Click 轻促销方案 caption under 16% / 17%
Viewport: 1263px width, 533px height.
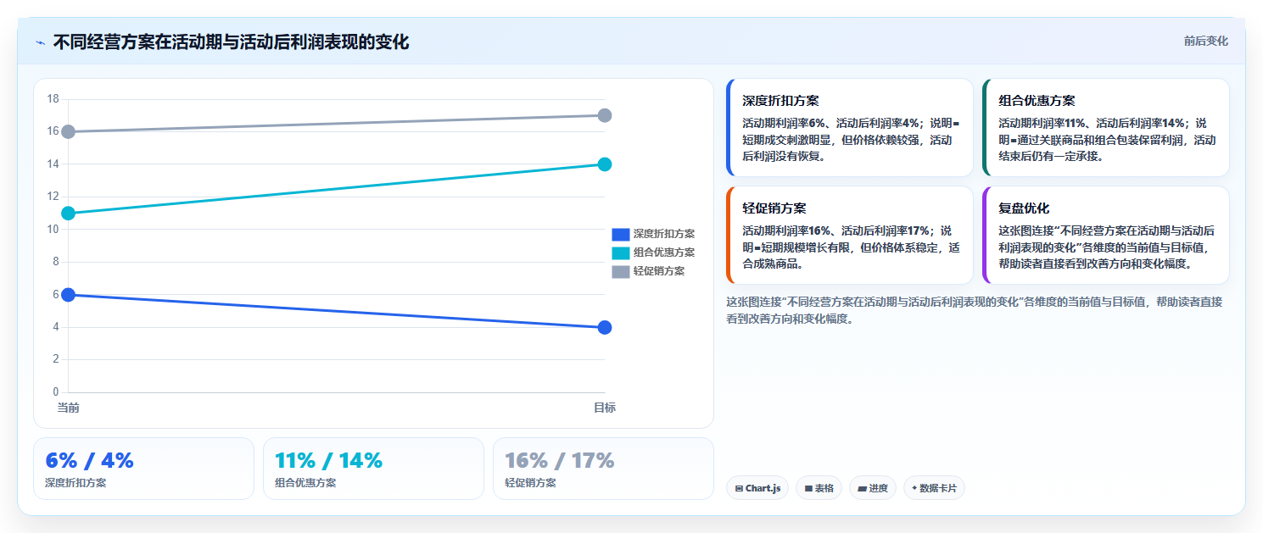[530, 483]
